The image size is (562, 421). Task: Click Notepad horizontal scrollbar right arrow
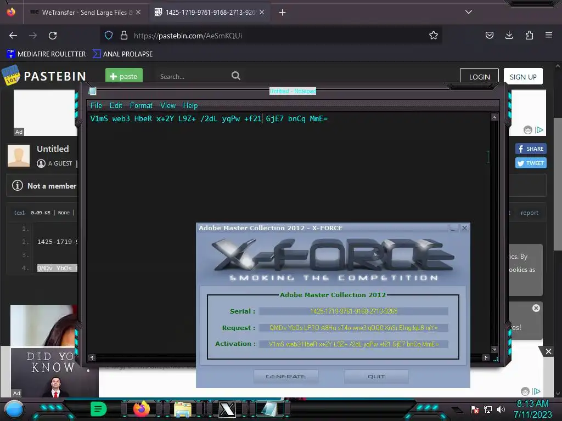486,357
